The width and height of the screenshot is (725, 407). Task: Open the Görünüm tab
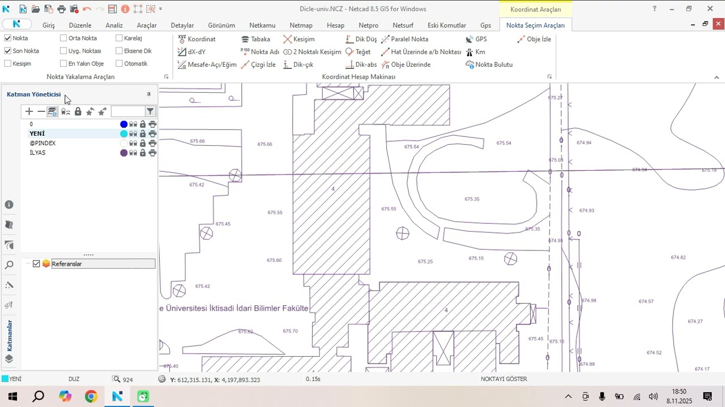pyautogui.click(x=221, y=25)
